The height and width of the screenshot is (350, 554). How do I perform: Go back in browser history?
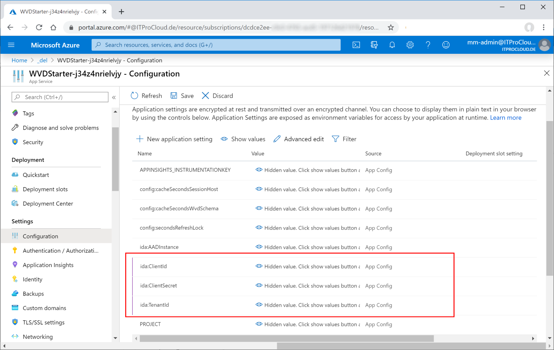(x=10, y=27)
